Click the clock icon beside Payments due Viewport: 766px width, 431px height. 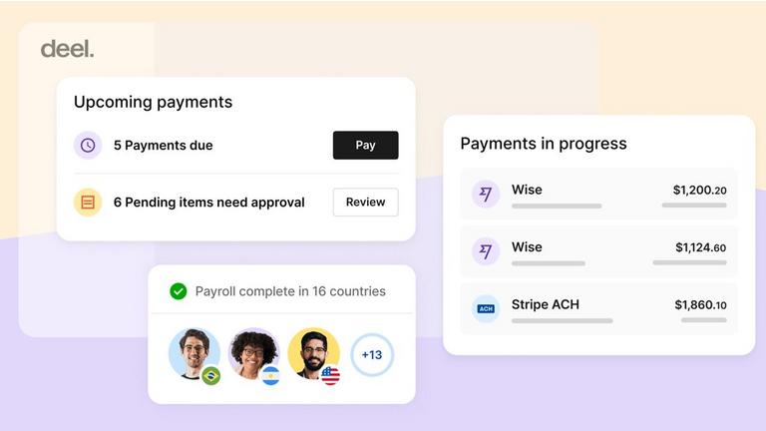click(x=88, y=146)
